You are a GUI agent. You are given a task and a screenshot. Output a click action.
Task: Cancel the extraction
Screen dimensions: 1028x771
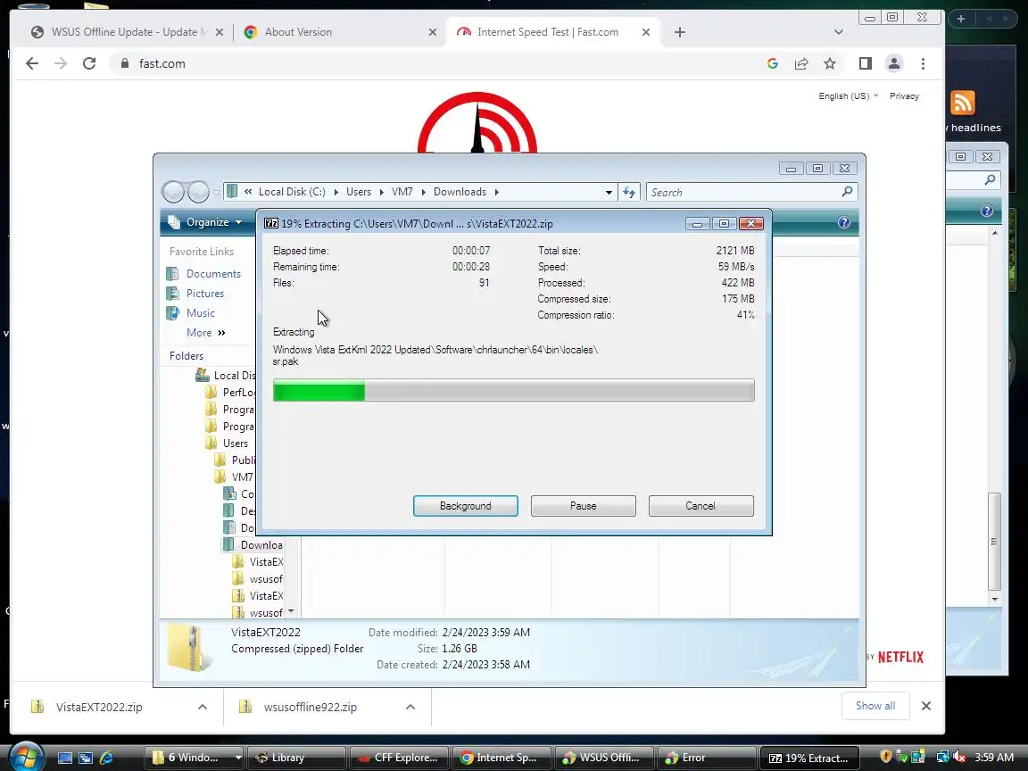701,506
